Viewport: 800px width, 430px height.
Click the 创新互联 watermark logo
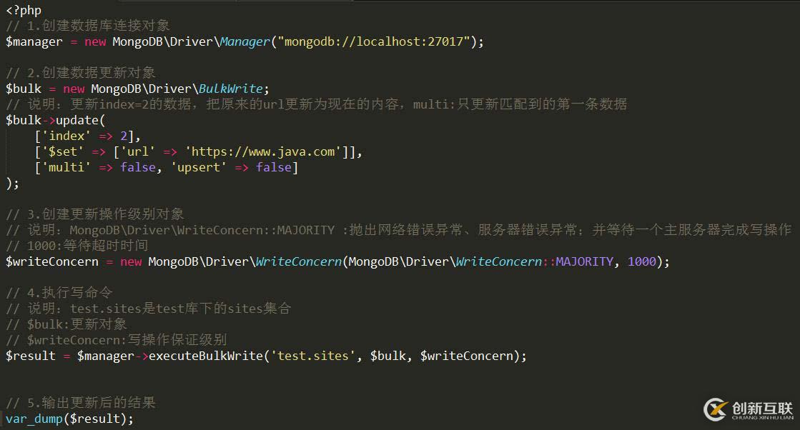(x=749, y=409)
